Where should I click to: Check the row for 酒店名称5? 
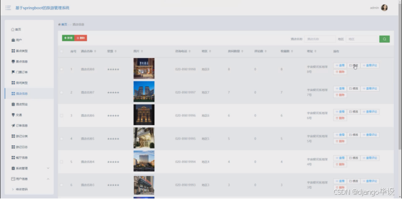[x=62, y=139]
